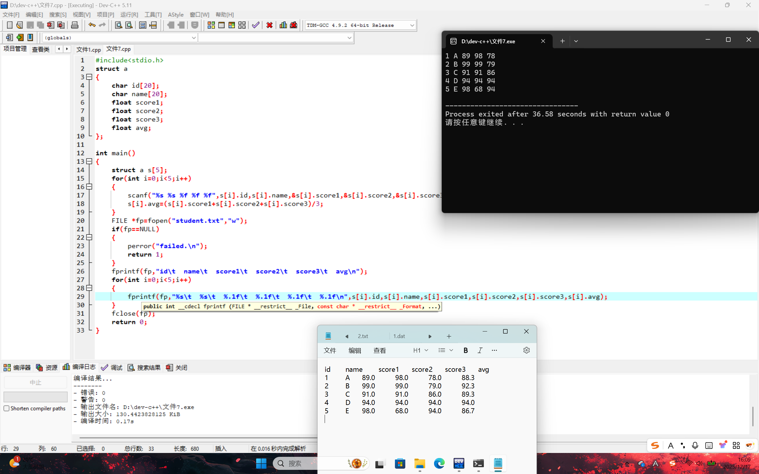
Task: Open the TDM-GCC compiler set dropdown
Action: click(412, 25)
